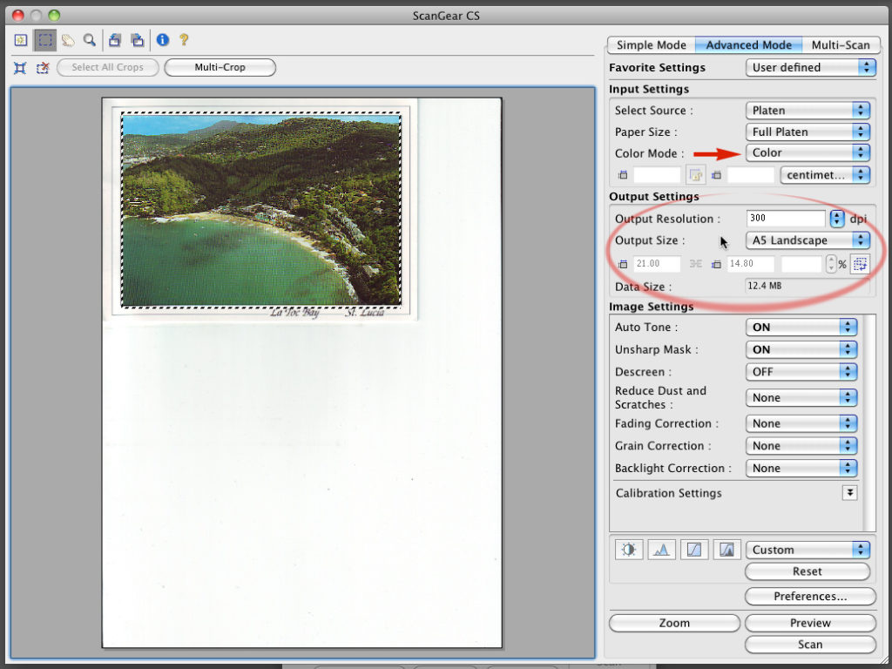892x669 pixels.
Task: Select the Crop selection tool
Action: pyautogui.click(x=44, y=39)
